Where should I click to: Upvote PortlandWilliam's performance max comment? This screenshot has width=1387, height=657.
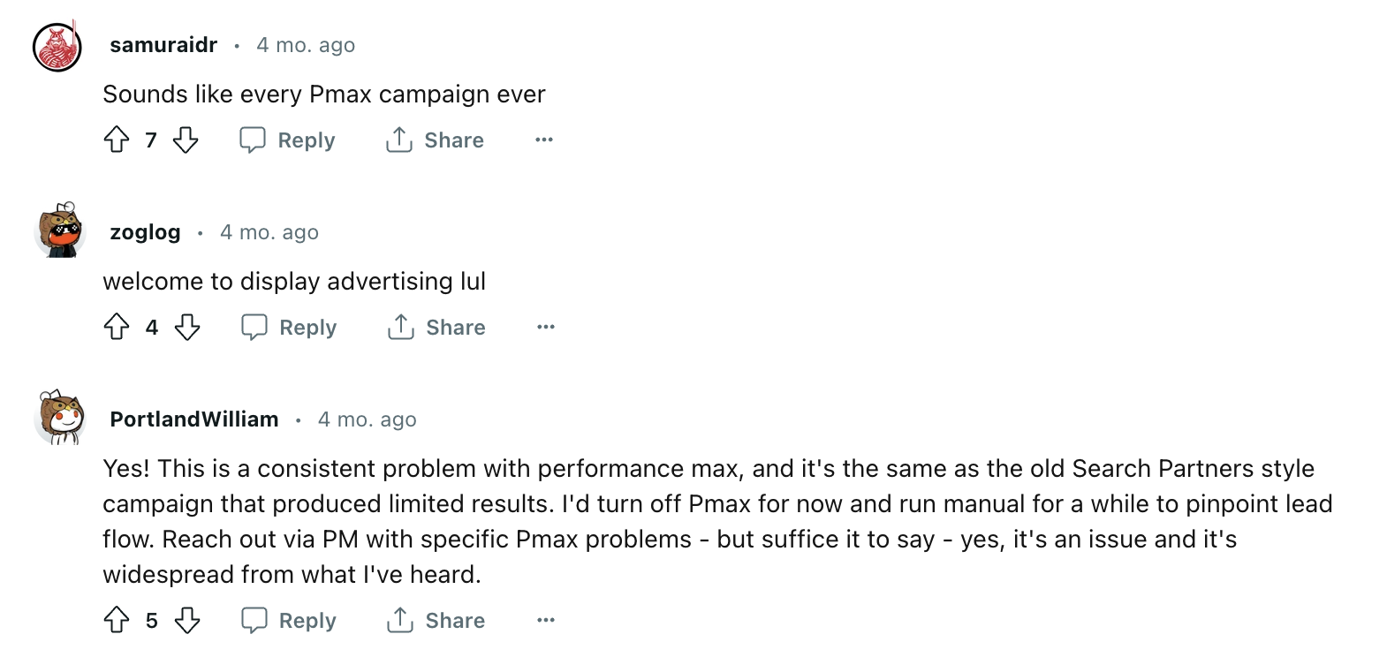pos(117,620)
